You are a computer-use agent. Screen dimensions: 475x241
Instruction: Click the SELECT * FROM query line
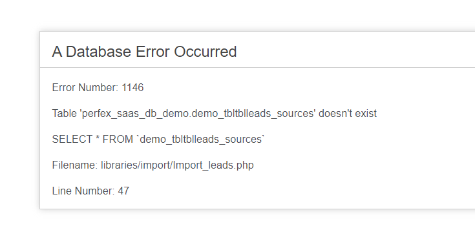[158, 140]
